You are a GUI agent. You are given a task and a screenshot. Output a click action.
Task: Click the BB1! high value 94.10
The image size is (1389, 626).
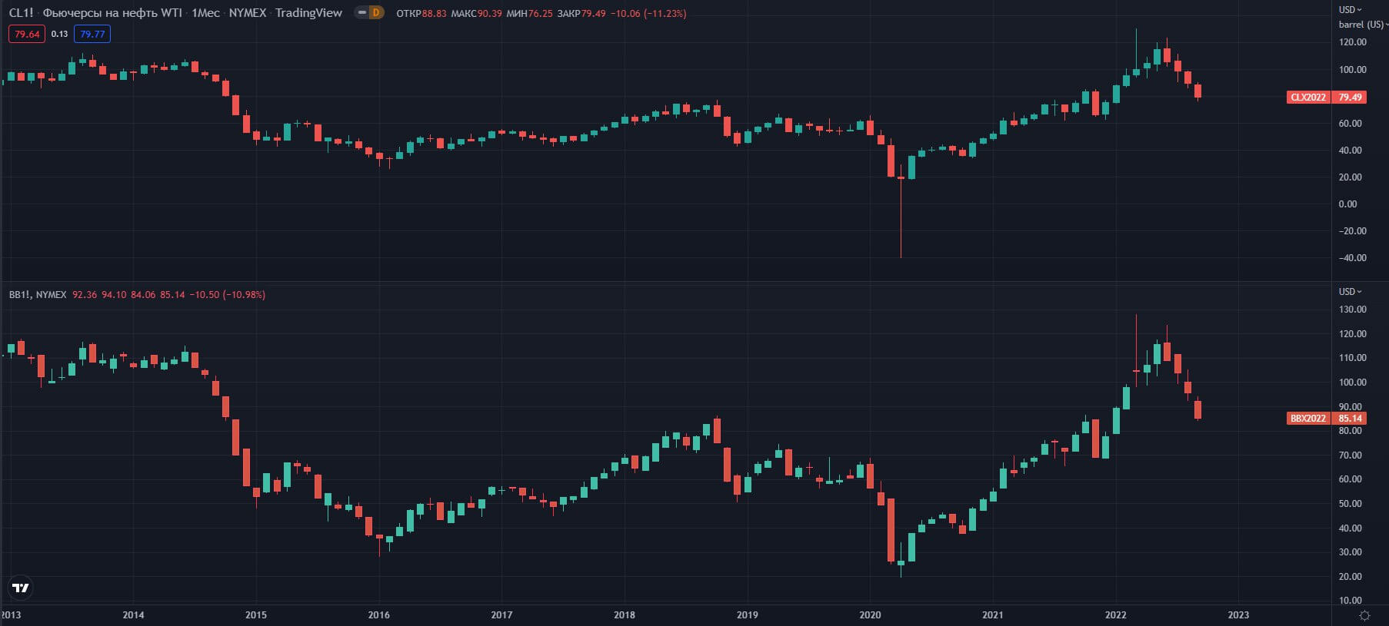pyautogui.click(x=114, y=294)
